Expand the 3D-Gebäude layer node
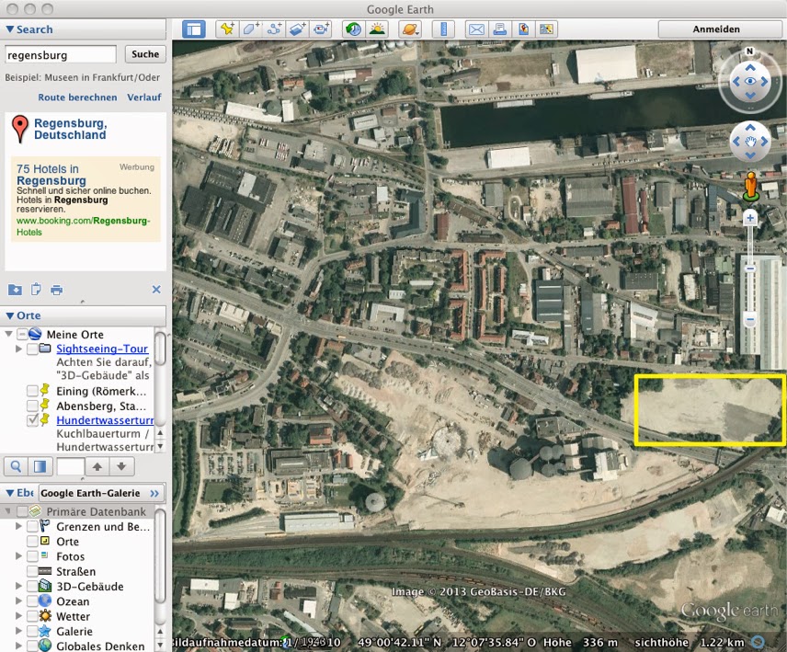Screen dimensions: 787x652 click(x=19, y=586)
